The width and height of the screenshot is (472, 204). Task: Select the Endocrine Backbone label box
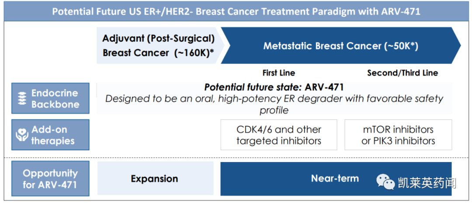tap(50, 98)
